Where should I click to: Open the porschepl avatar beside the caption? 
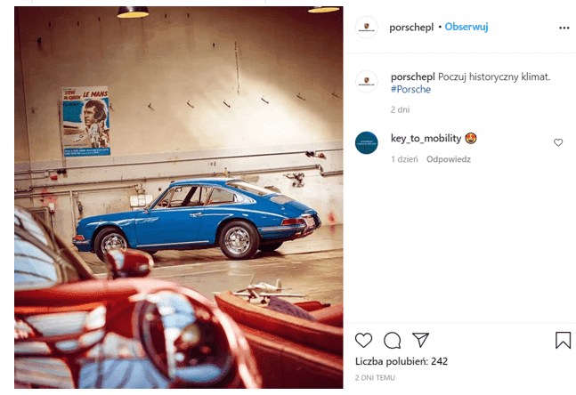[x=366, y=82]
